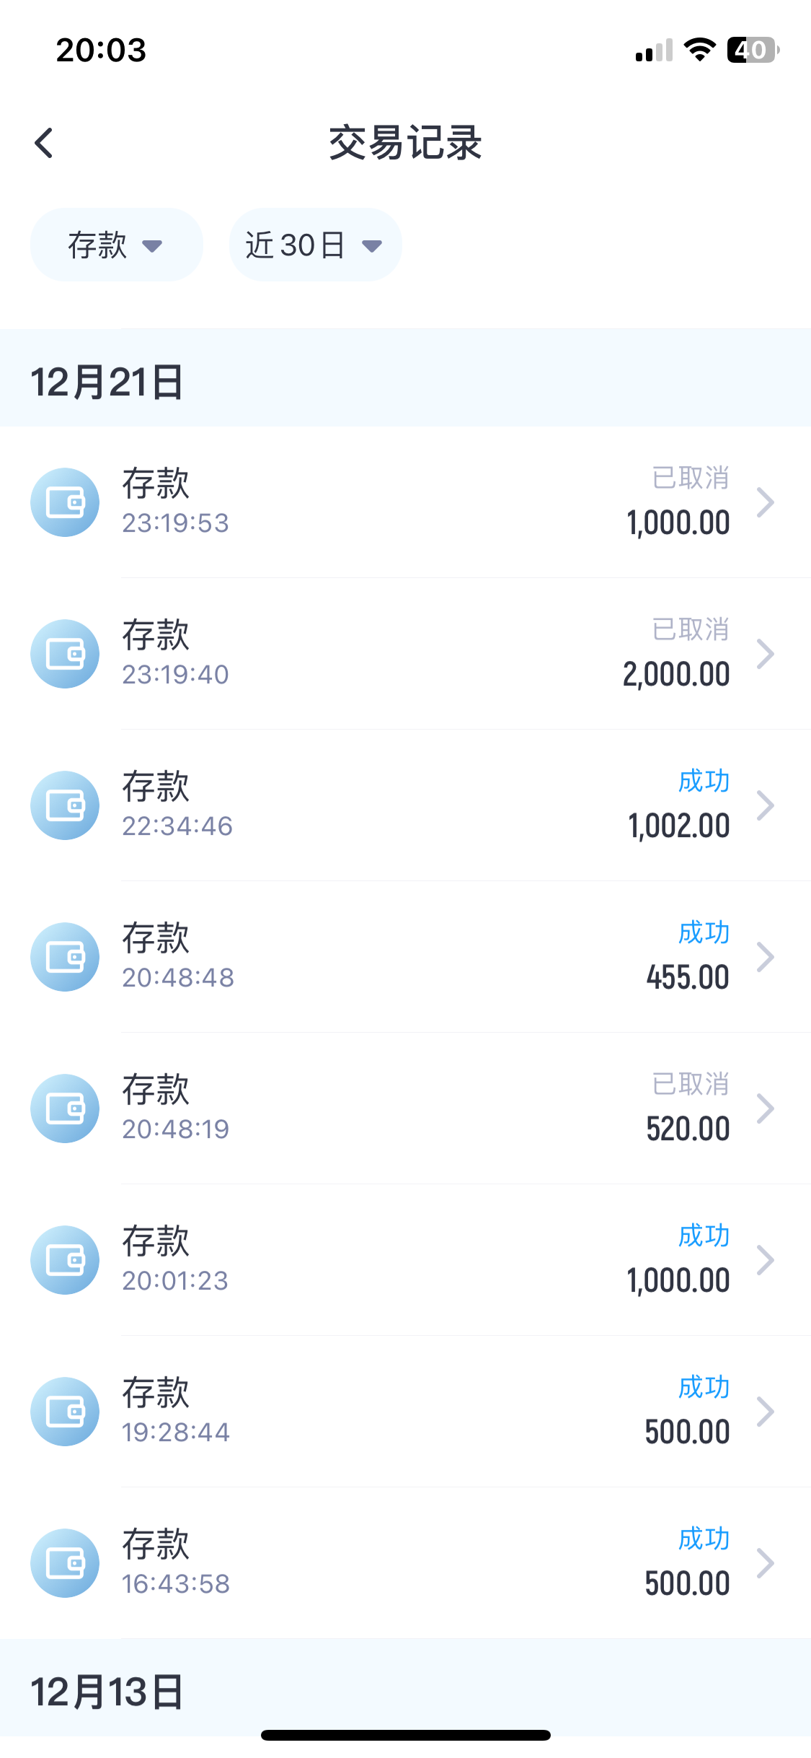Tap wallet icon of 23:19:53 deposit
Viewport: 811px width, 1758px height.
(65, 502)
